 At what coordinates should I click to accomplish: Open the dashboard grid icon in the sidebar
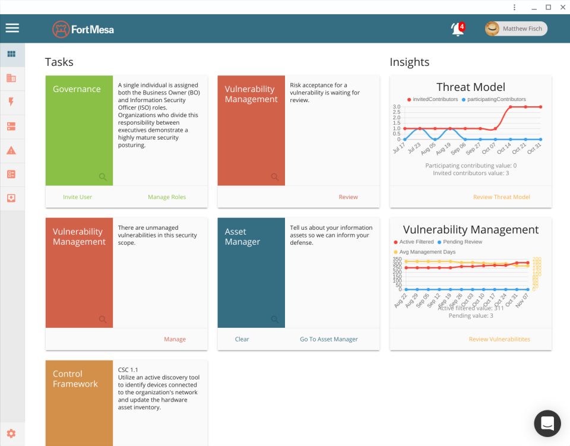(12, 54)
